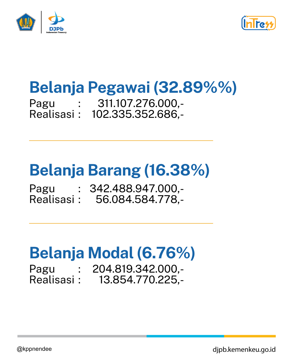
Task: Click the DJPb Indonesian Treasury logo
Action: click(x=56, y=22)
